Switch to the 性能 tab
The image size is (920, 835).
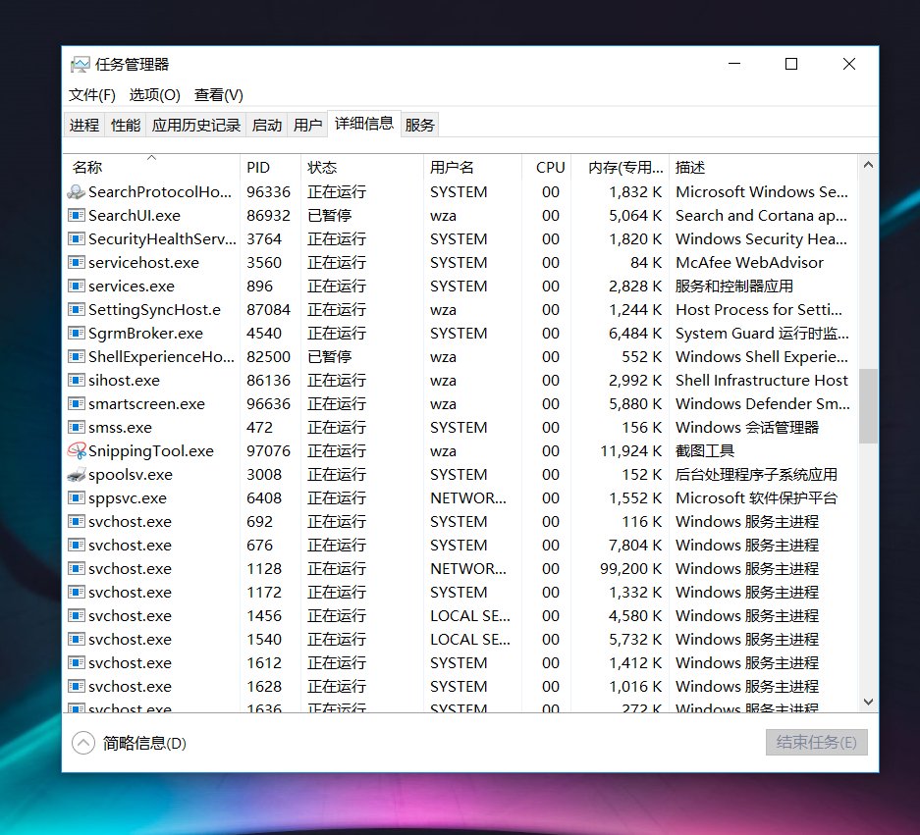tap(126, 125)
